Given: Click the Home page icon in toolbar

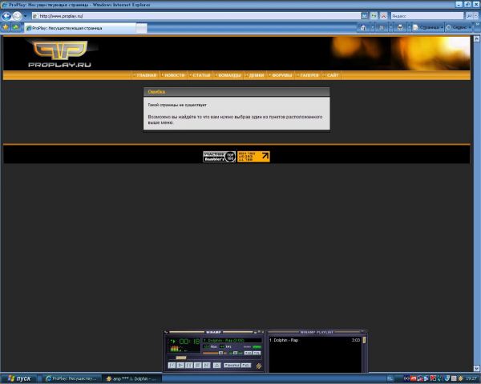Looking at the screenshot, I should (x=363, y=28).
